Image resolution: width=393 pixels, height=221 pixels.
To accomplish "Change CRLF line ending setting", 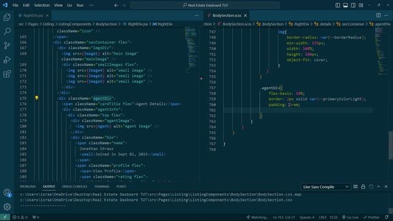I will (322, 217).
